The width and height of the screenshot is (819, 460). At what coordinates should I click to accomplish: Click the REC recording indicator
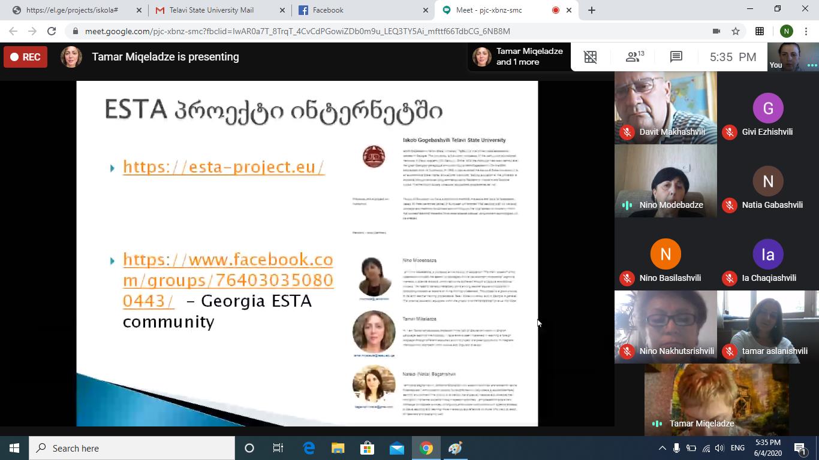[25, 57]
